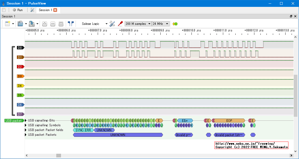Open the 24 MHz sample rate dropdown
This screenshot has height=159, width=299.
pos(161,24)
